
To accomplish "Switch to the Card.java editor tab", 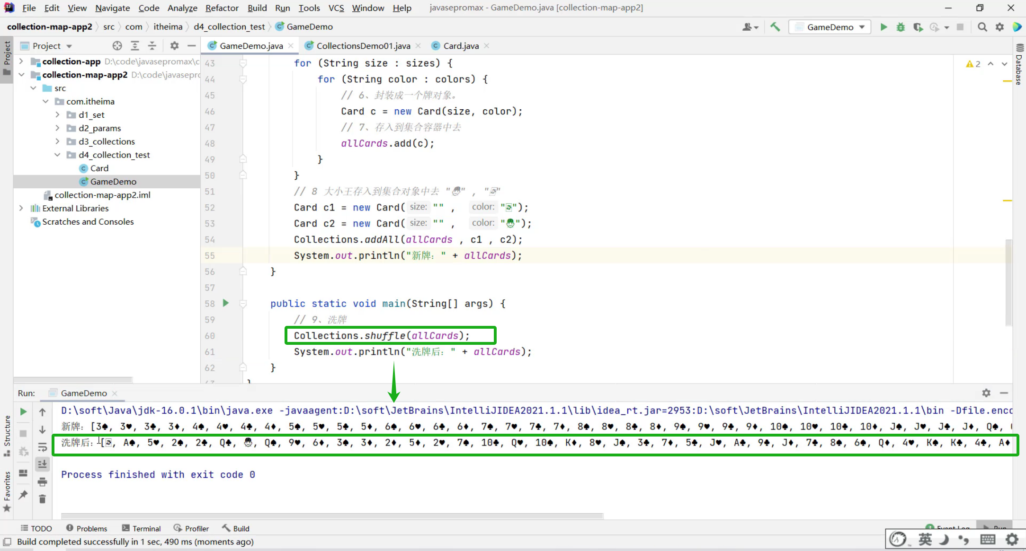I will [x=461, y=45].
